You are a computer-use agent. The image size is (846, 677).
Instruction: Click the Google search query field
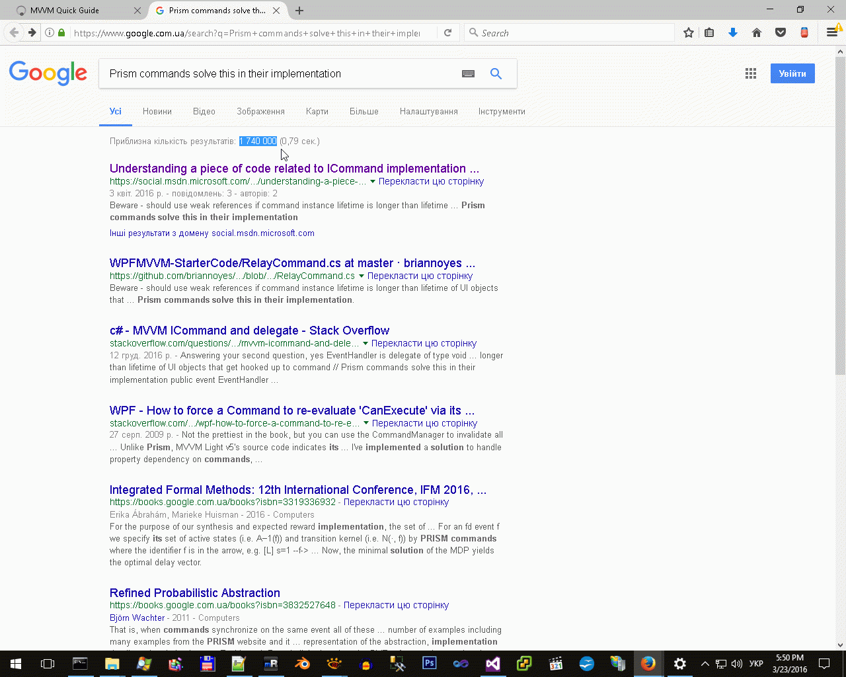coord(281,74)
